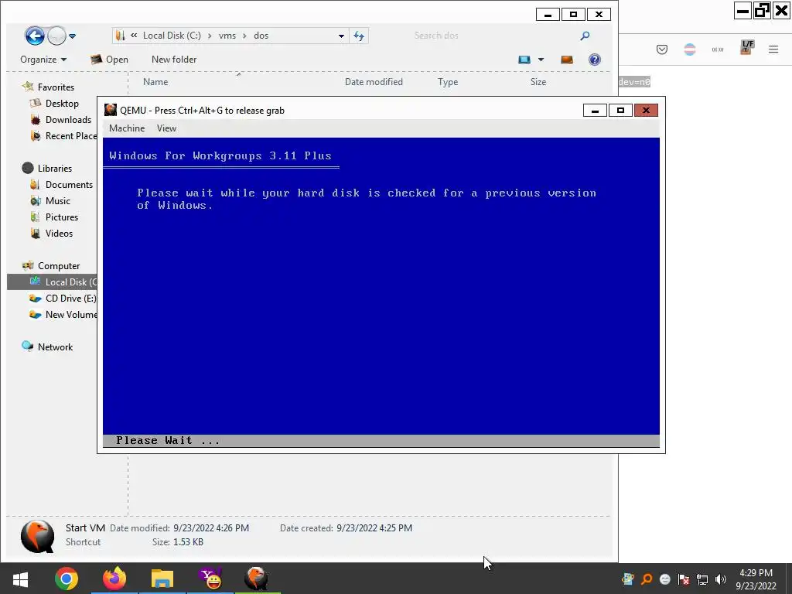Screen dimensions: 792x594
Task: Click the striped flag extension icon in Firefox
Action: 690,49
